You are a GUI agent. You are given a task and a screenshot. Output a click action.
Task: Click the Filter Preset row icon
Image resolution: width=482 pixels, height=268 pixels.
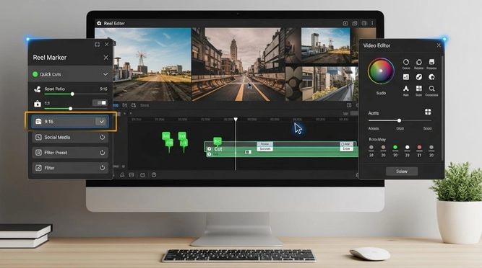pyautogui.click(x=38, y=153)
